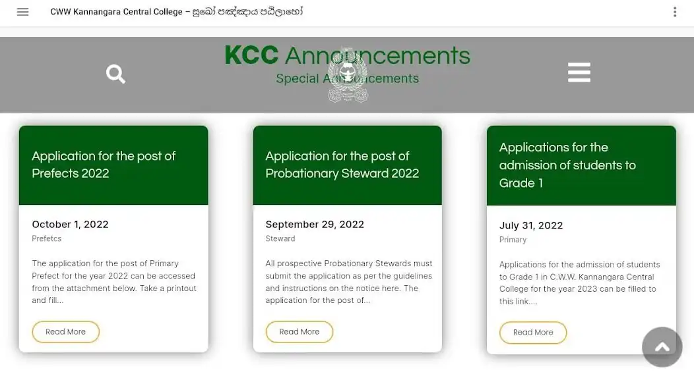Open 'Application for the post of Probationary Steward 2022' title
This screenshot has width=694, height=382.
pyautogui.click(x=342, y=165)
